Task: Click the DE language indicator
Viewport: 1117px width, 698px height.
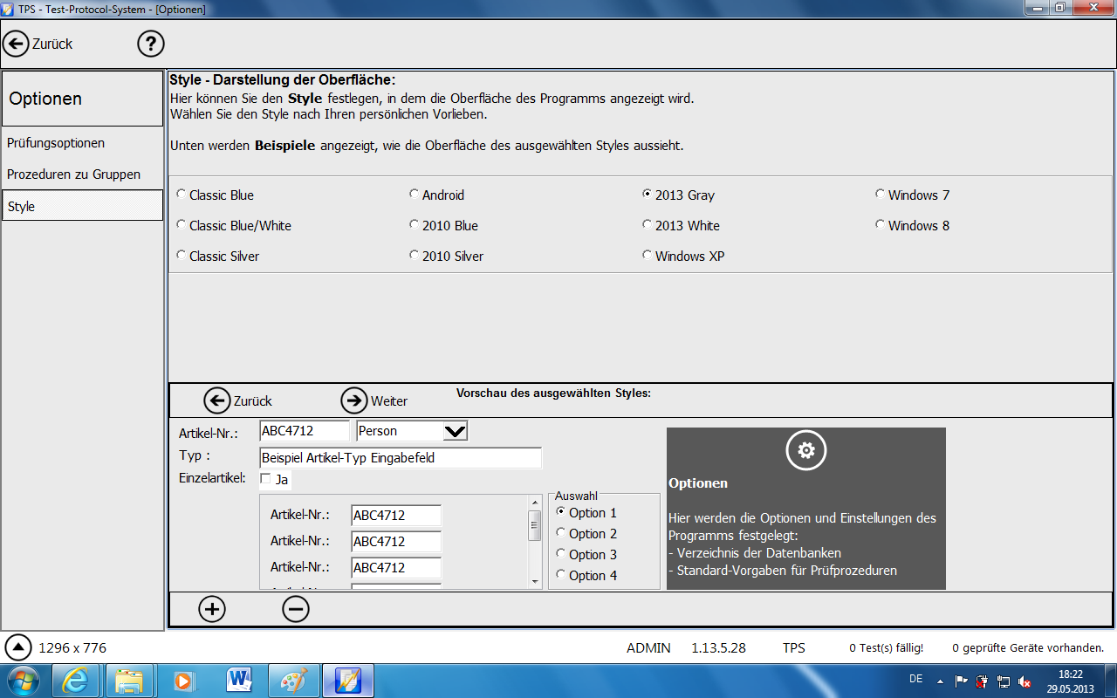Action: [x=915, y=679]
